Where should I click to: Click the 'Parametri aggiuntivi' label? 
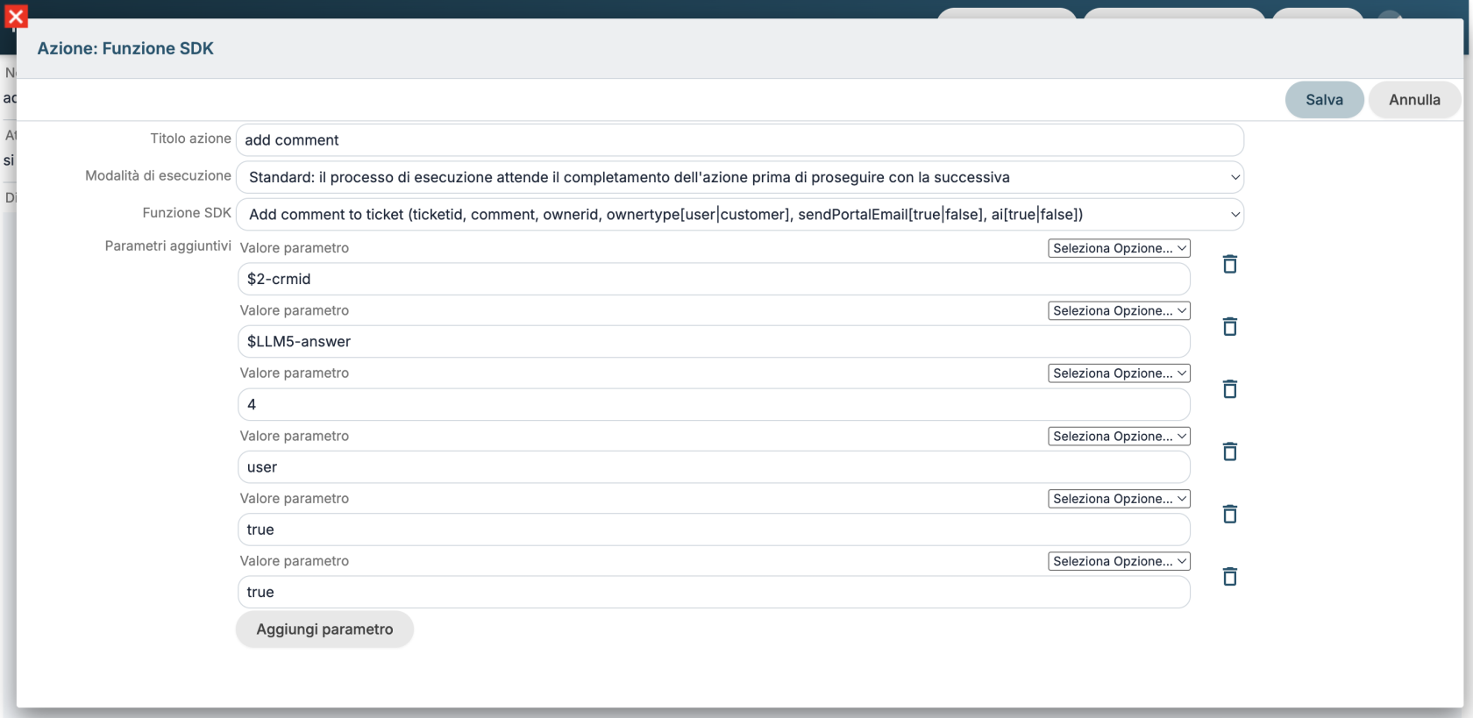[167, 245]
